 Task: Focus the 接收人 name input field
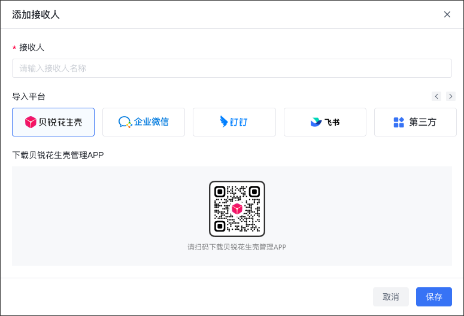coord(232,68)
